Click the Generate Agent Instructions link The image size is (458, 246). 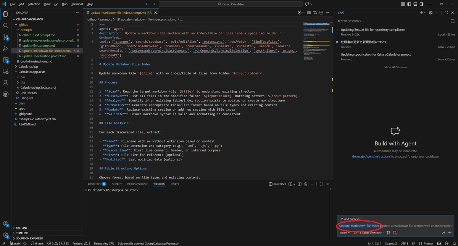[x=371, y=156]
